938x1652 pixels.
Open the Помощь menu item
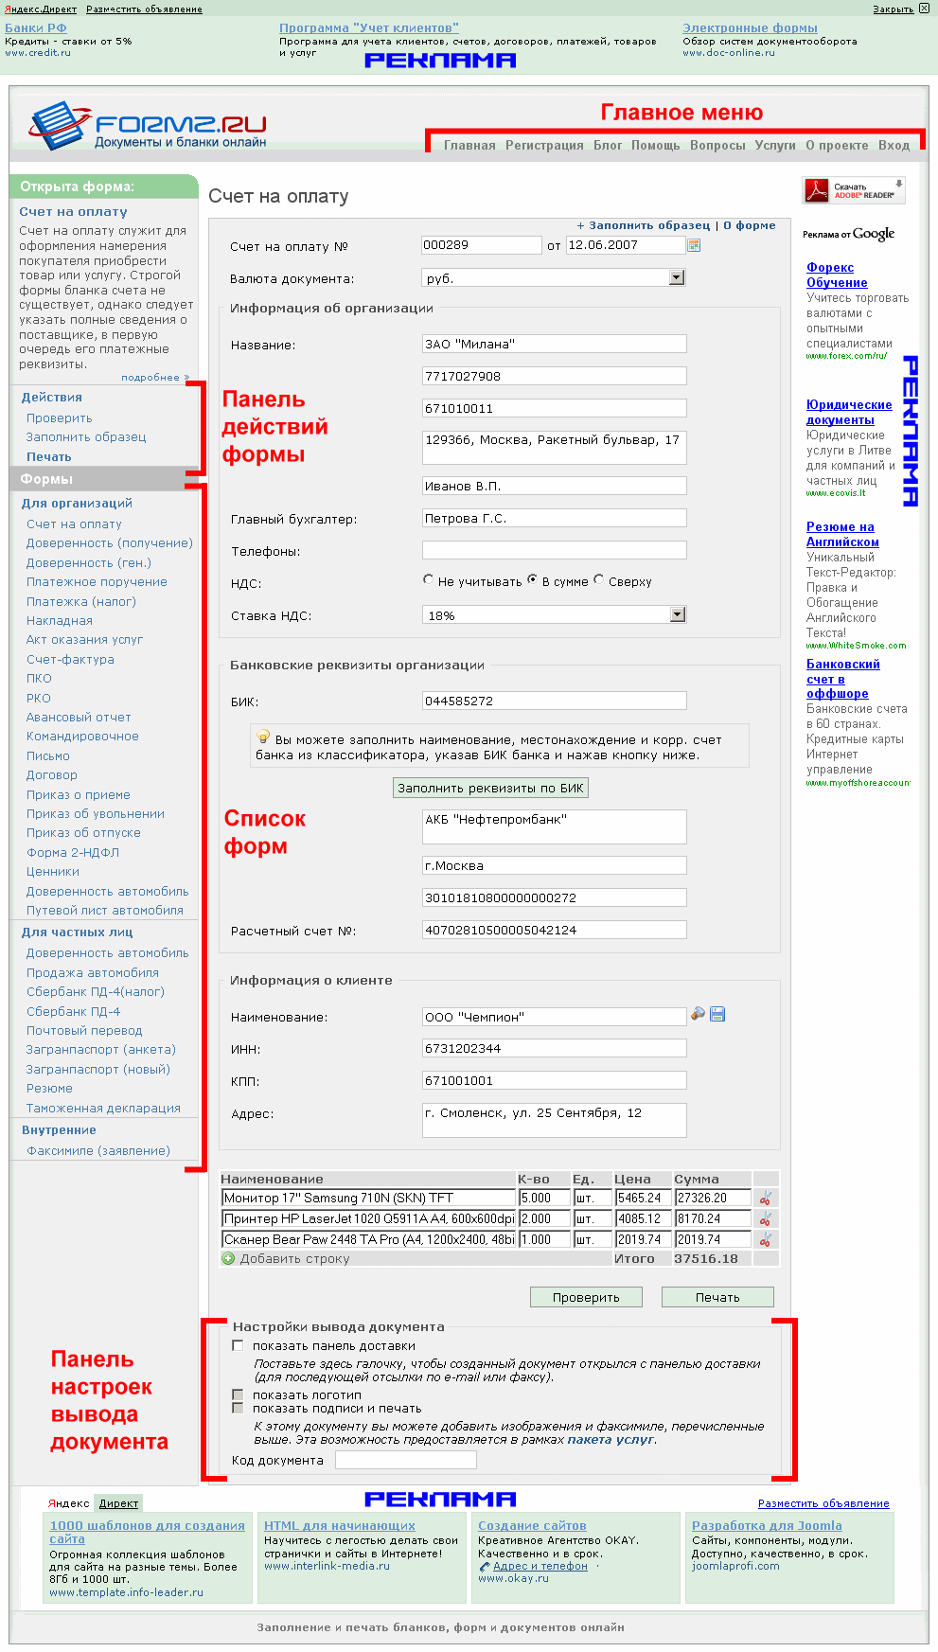pos(656,146)
